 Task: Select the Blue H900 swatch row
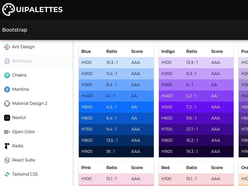[116, 151]
